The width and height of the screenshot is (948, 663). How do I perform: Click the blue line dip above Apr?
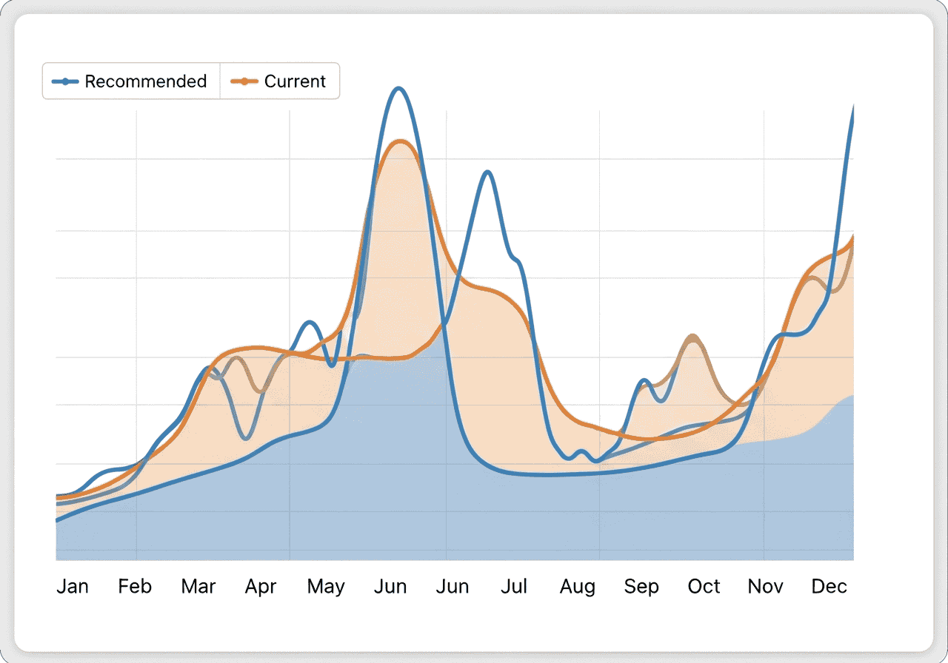(x=247, y=439)
